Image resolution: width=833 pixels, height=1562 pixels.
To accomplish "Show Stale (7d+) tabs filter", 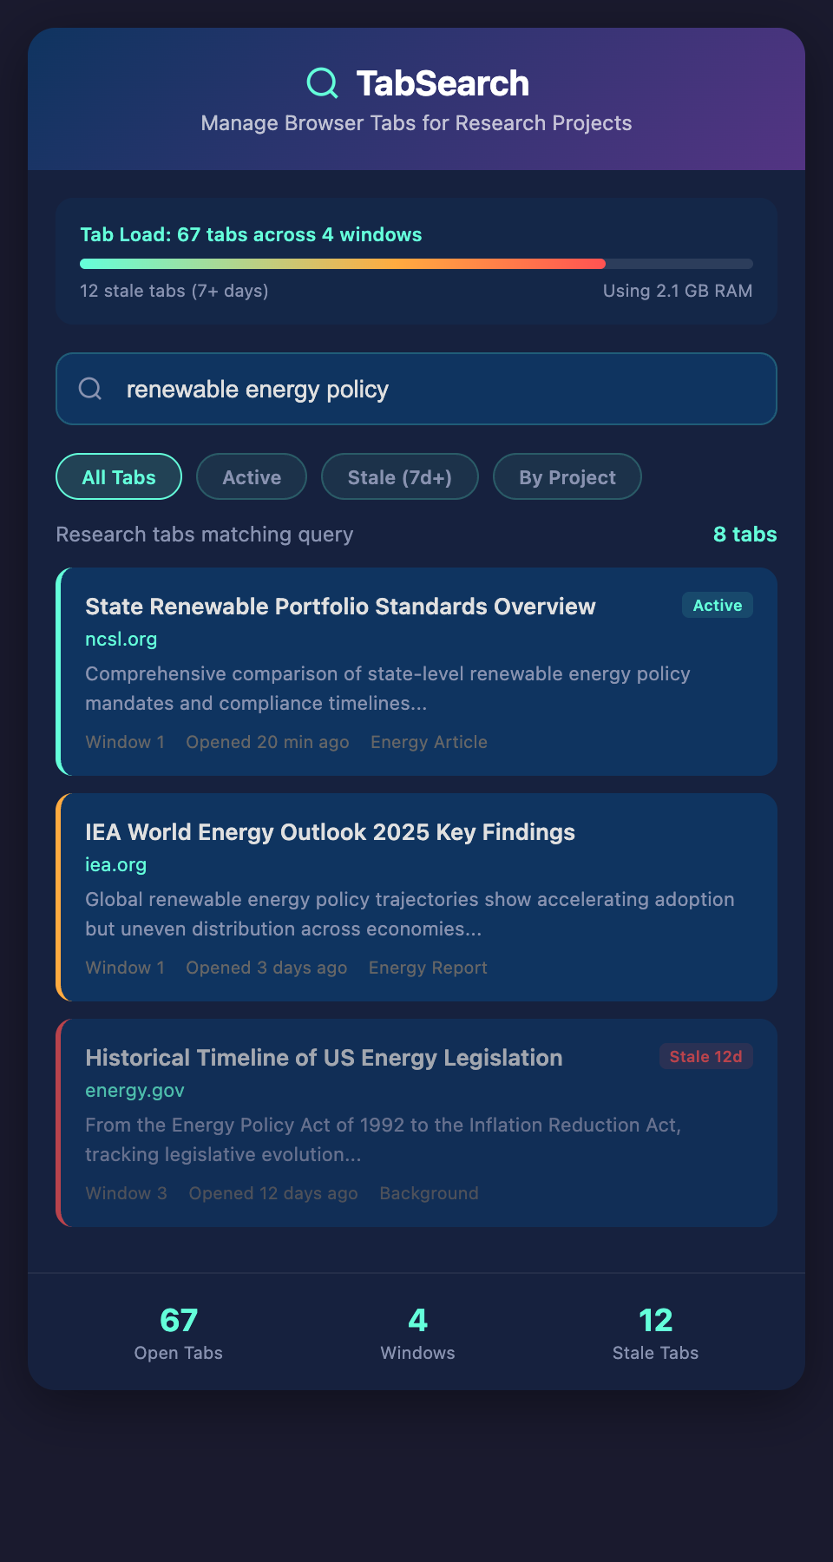I will 399,477.
